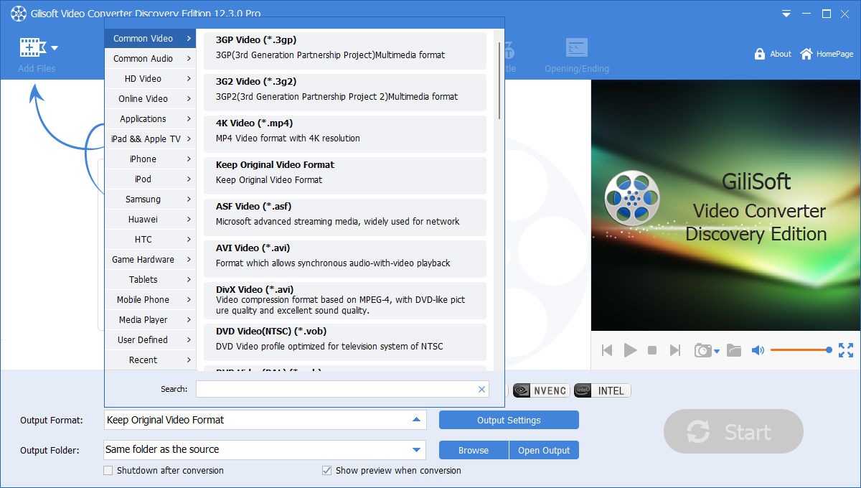The image size is (861, 488).
Task: Open the Add Files dropdown arrow
Action: [x=55, y=48]
